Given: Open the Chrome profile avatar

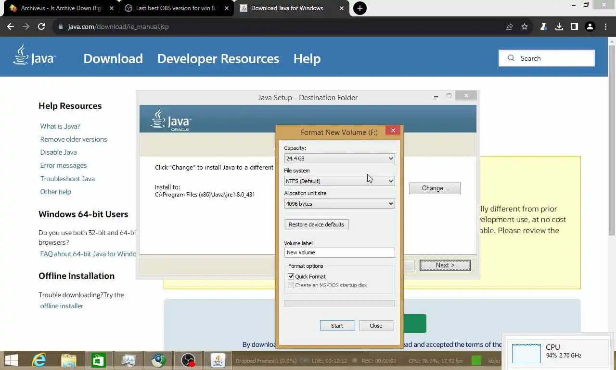Looking at the screenshot, I should (x=590, y=27).
